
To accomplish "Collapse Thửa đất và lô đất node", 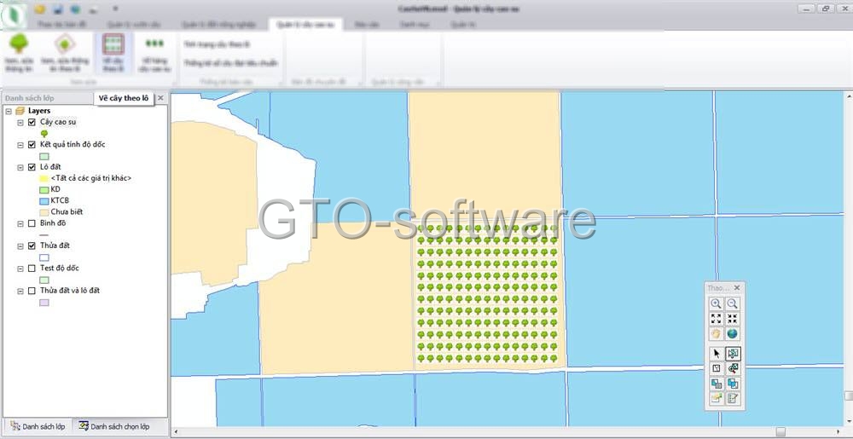I will (20, 291).
